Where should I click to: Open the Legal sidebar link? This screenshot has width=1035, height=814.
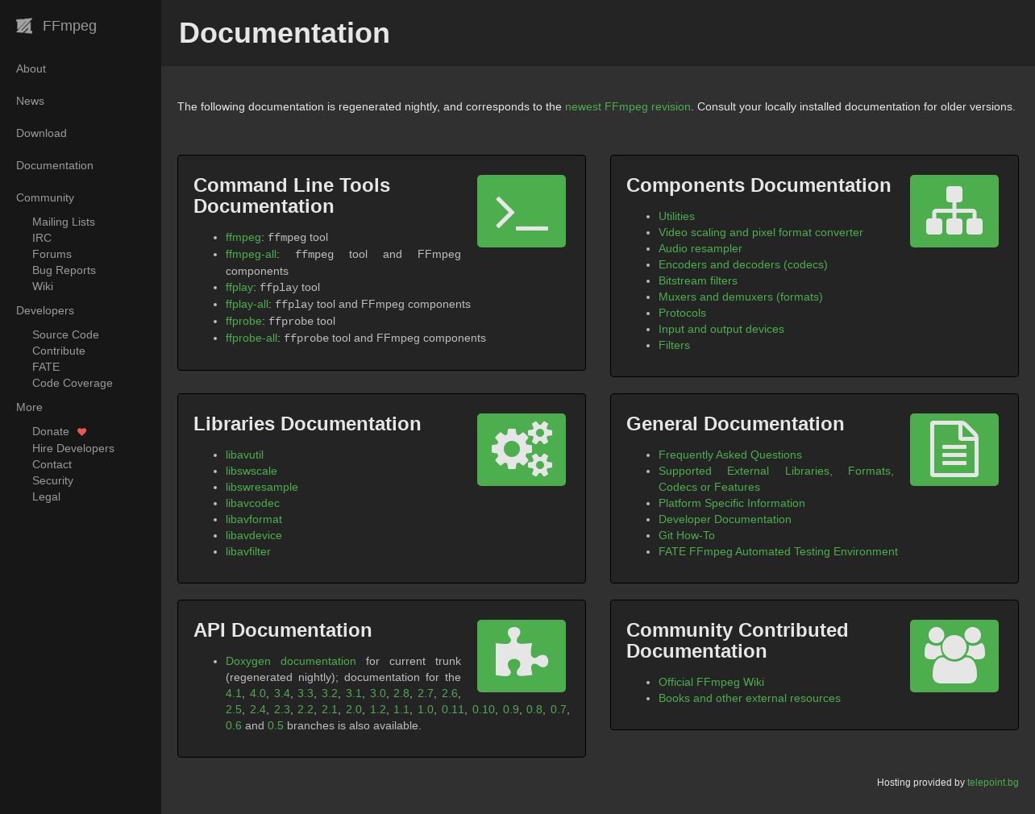tap(46, 496)
